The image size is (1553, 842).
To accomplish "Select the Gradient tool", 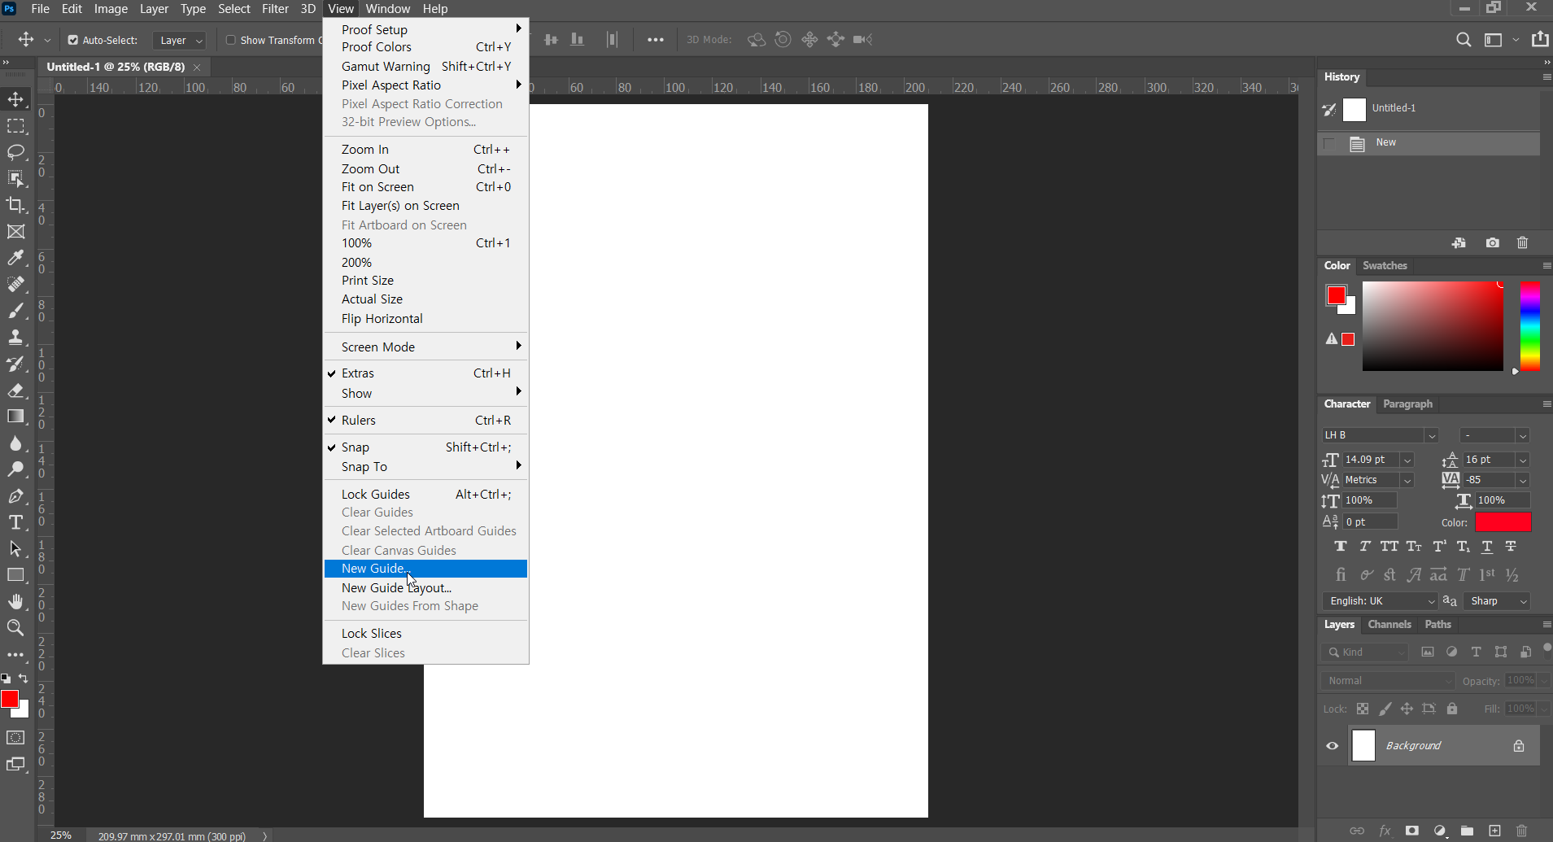I will [x=15, y=417].
